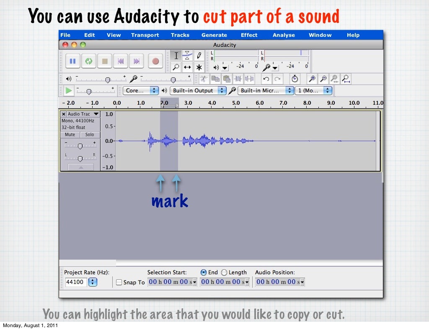Click the Paste clipboard icon
This screenshot has height=330, width=429.
(227, 79)
